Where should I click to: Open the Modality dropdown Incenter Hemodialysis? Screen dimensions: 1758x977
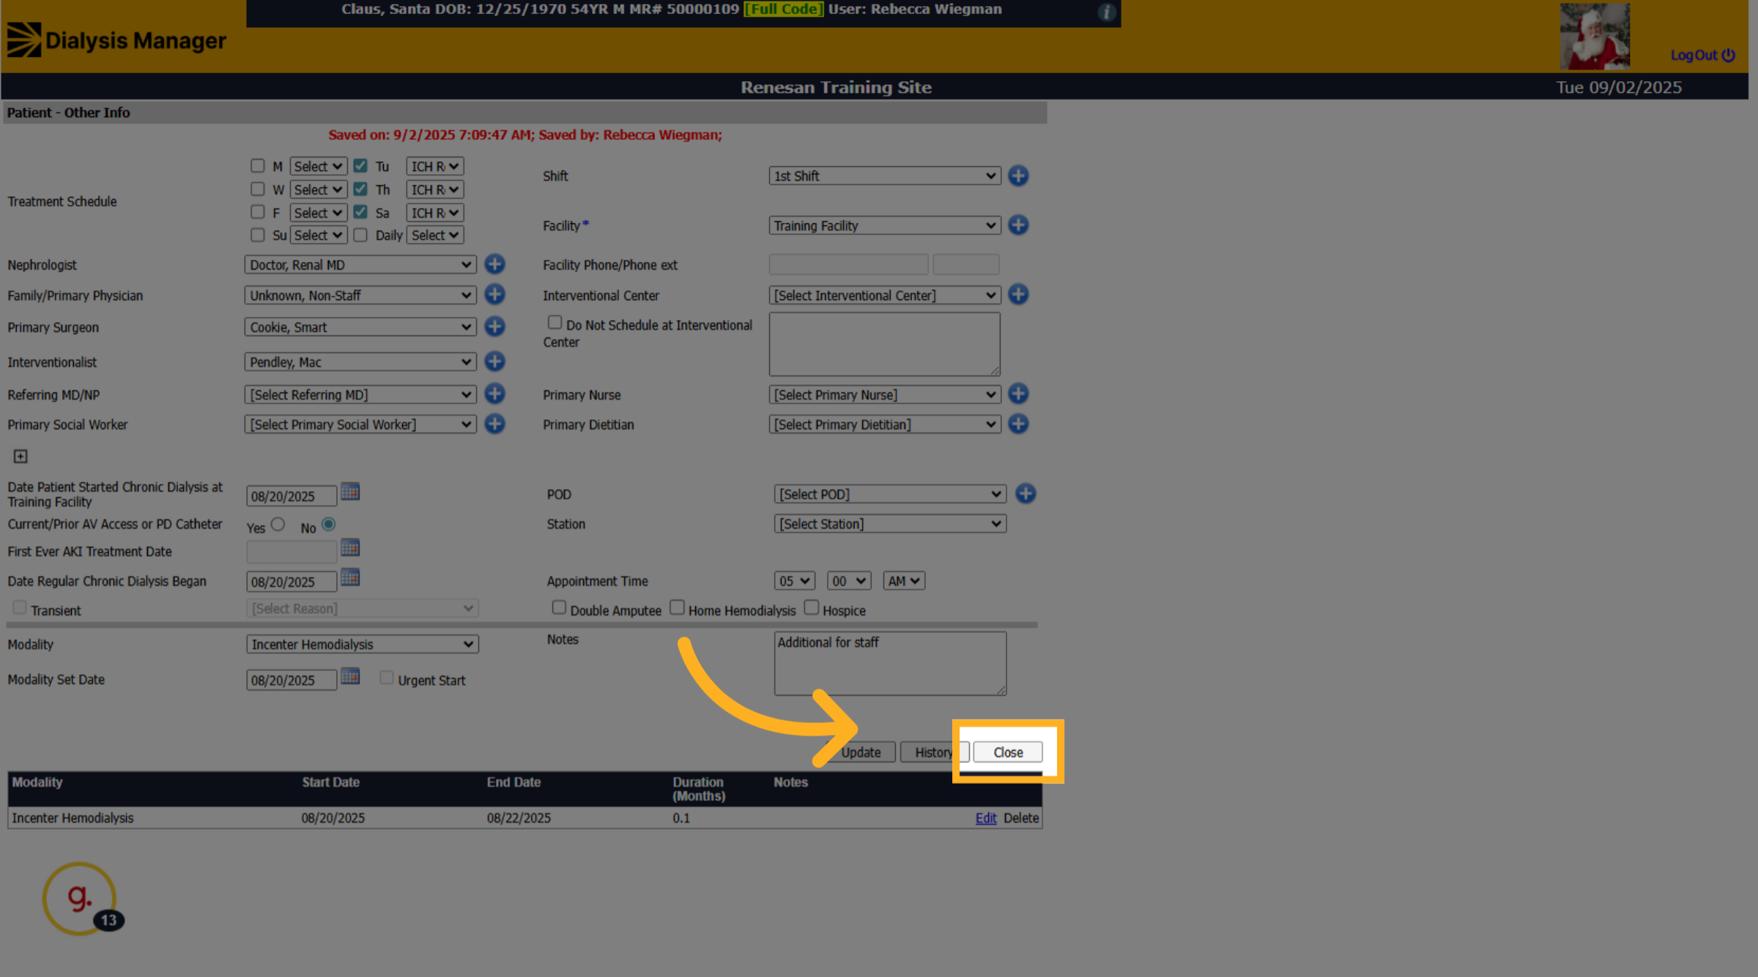(x=363, y=645)
